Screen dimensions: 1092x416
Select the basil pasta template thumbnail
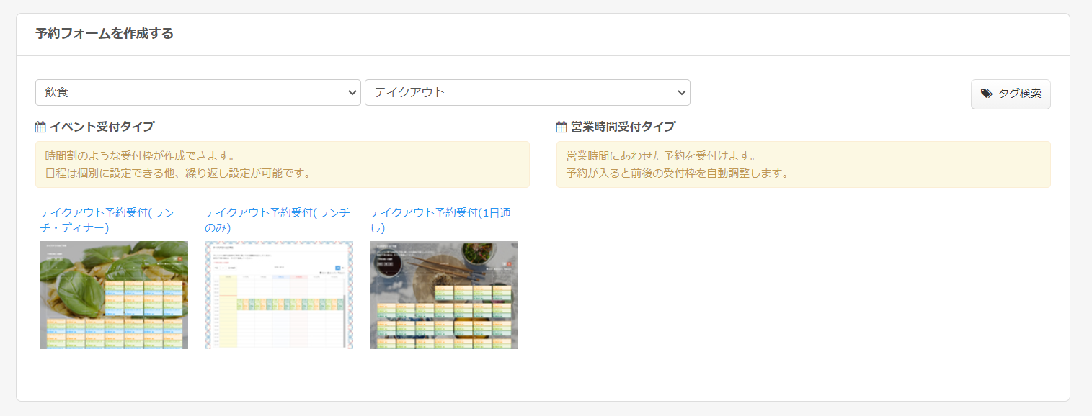(x=114, y=295)
